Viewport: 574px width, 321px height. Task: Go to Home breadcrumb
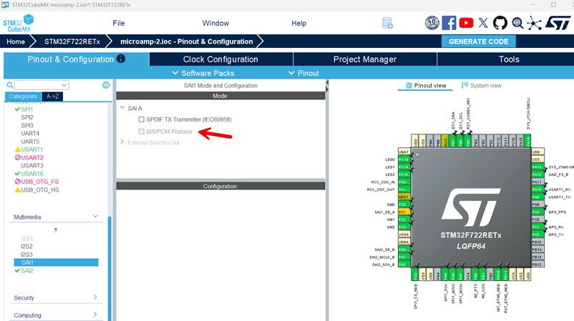[16, 41]
